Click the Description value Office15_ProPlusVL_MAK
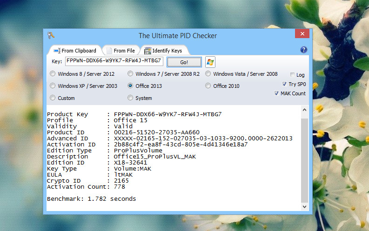The image size is (369, 231). click(x=155, y=157)
